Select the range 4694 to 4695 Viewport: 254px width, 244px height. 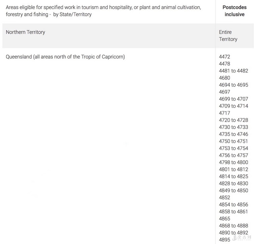point(233,85)
